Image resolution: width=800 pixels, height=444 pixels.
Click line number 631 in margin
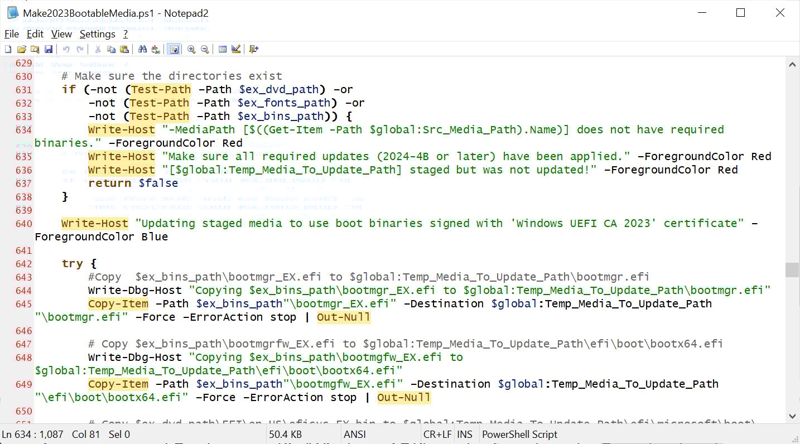point(23,90)
